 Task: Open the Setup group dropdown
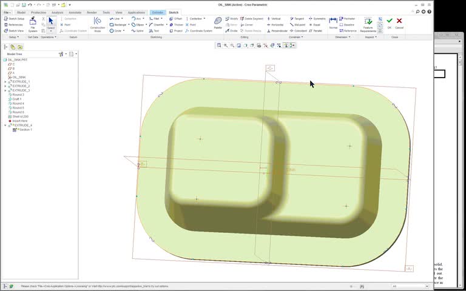coord(14,37)
